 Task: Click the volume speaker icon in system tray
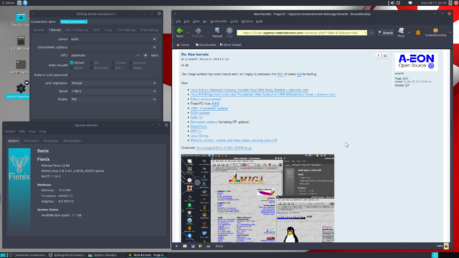(393, 3)
